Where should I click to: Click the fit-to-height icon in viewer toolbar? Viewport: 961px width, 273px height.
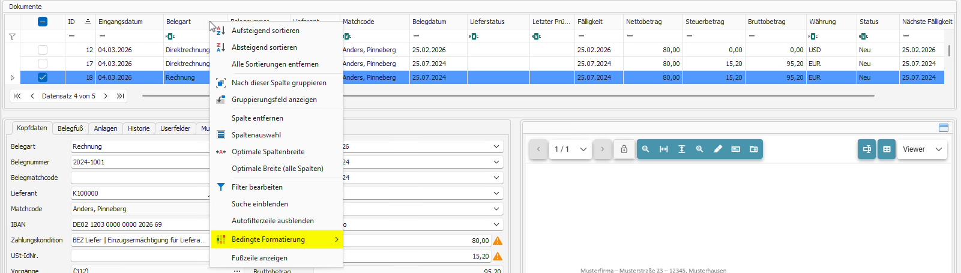[x=681, y=149]
